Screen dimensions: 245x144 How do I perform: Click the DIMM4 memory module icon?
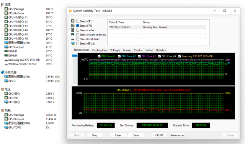[6, 55]
